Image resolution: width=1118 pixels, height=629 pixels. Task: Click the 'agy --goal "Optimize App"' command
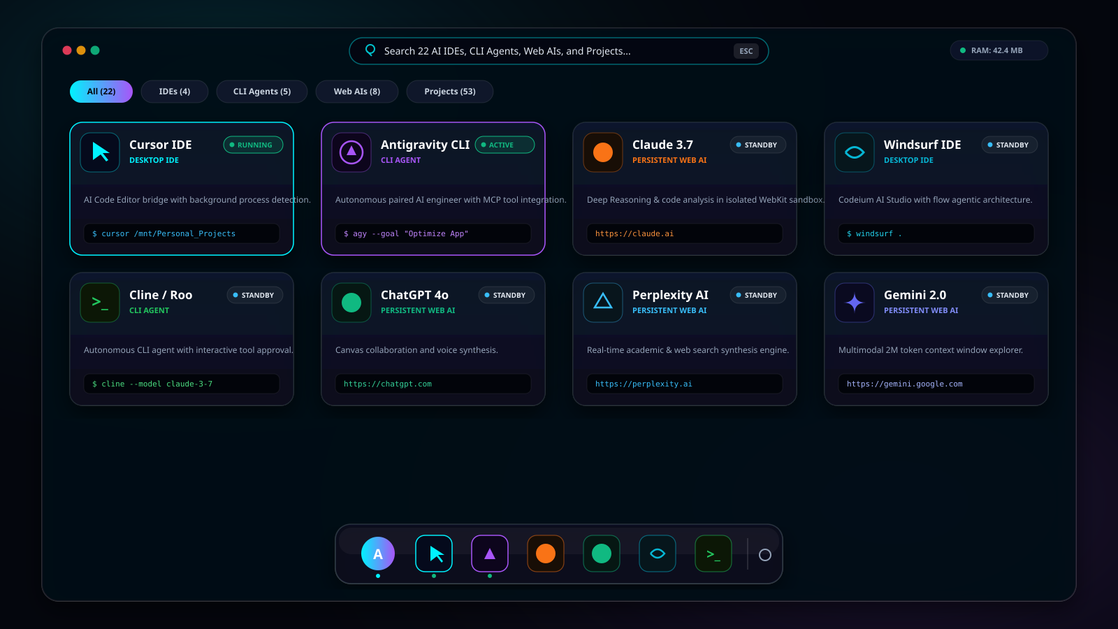coord(433,233)
